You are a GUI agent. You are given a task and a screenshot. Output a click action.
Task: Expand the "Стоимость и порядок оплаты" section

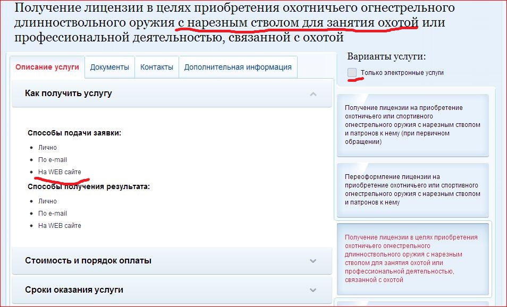point(88,261)
